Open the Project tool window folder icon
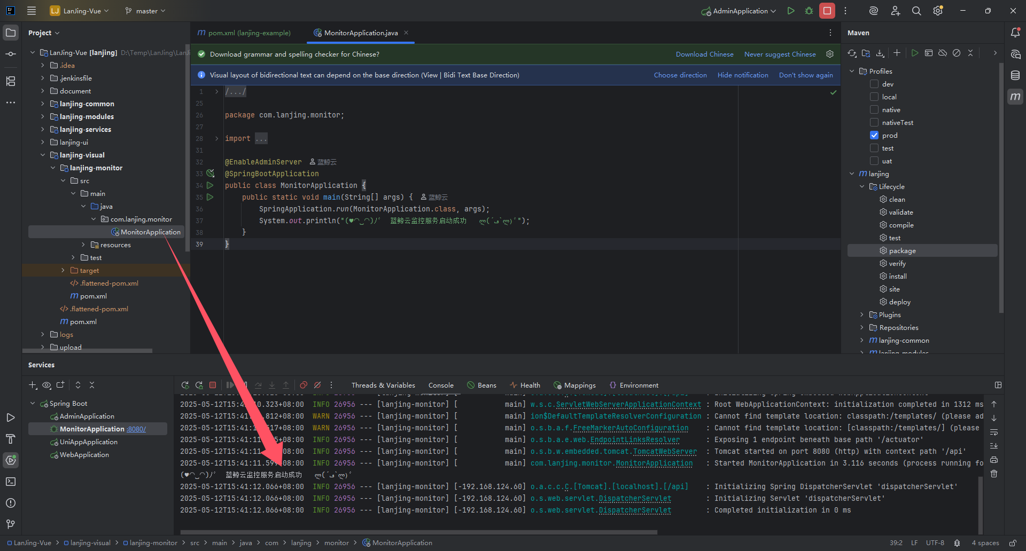Viewport: 1026px width, 551px height. tap(11, 33)
